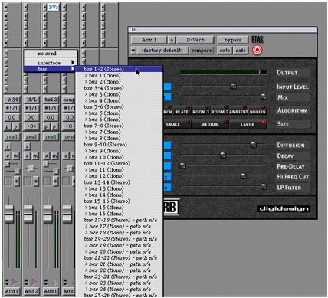This screenshot has width=328, height=298.
Task: Set reverb size to Large
Action: [x=248, y=124]
